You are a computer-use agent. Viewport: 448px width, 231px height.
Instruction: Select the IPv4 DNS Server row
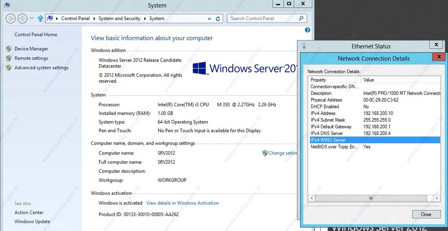[x=374, y=133]
